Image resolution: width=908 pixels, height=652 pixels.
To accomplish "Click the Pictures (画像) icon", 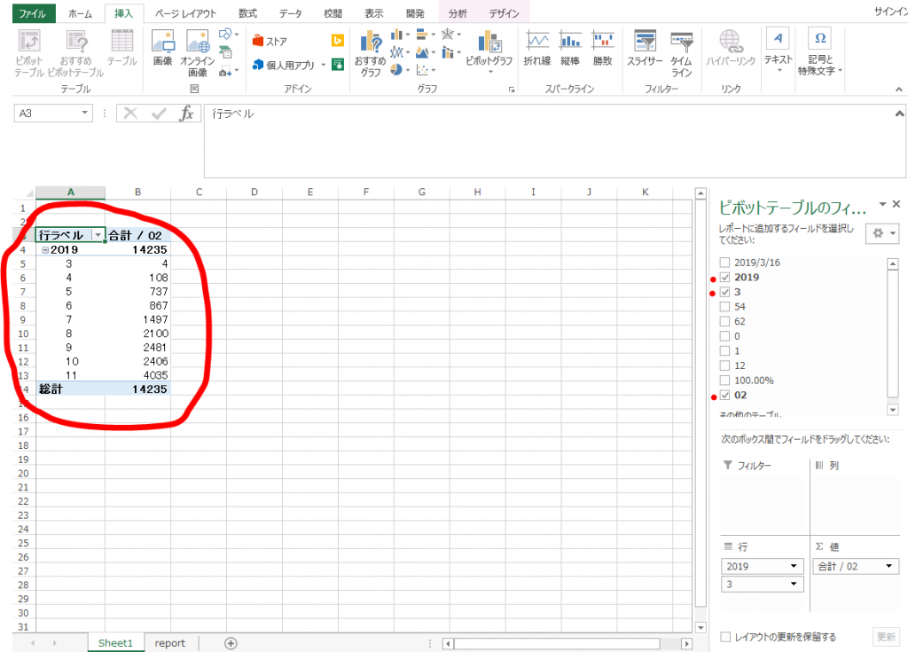I will point(163,48).
